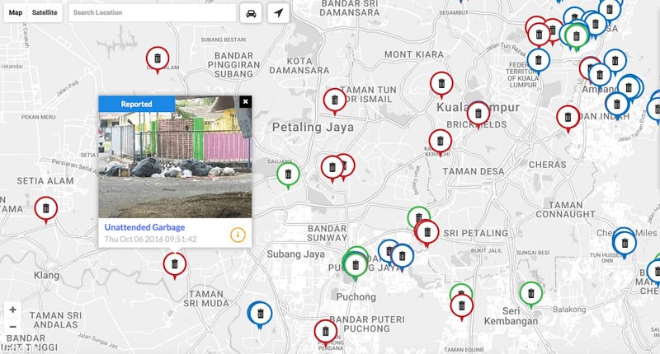Image resolution: width=660 pixels, height=354 pixels.
Task: Click the blue trash marker near Taman Sri Muda
Action: 260,314
